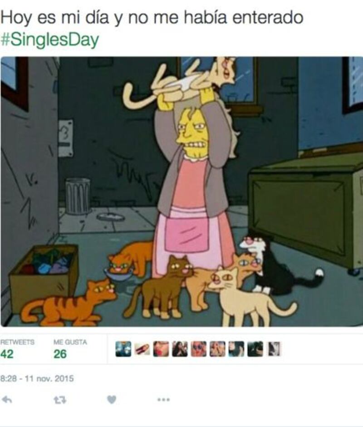Open the last black-and-white avatar
Image resolution: width=363 pixels, height=427 pixels.
click(x=274, y=349)
